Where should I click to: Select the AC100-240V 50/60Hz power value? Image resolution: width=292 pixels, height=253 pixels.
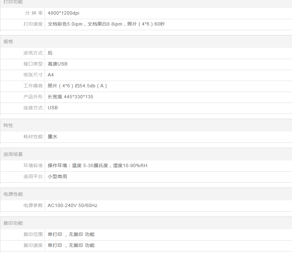click(x=73, y=206)
